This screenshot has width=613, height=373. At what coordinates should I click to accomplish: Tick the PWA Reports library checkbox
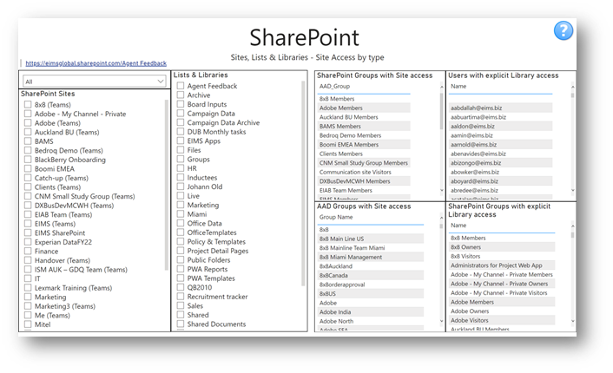tap(181, 269)
